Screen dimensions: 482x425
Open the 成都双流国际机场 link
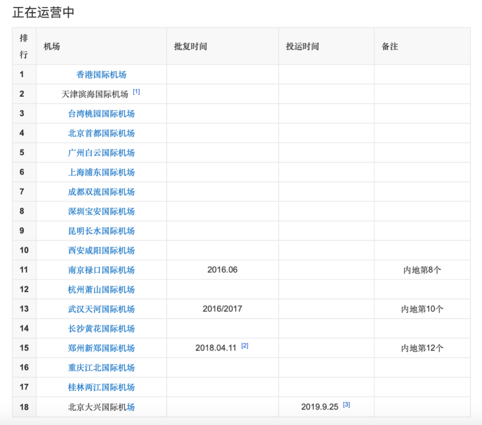click(101, 192)
